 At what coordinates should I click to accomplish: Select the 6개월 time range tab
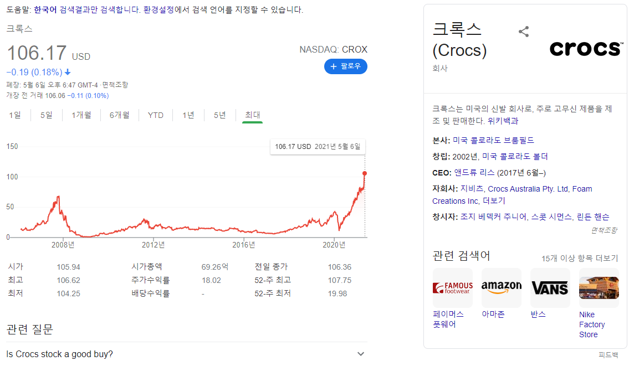click(x=120, y=115)
